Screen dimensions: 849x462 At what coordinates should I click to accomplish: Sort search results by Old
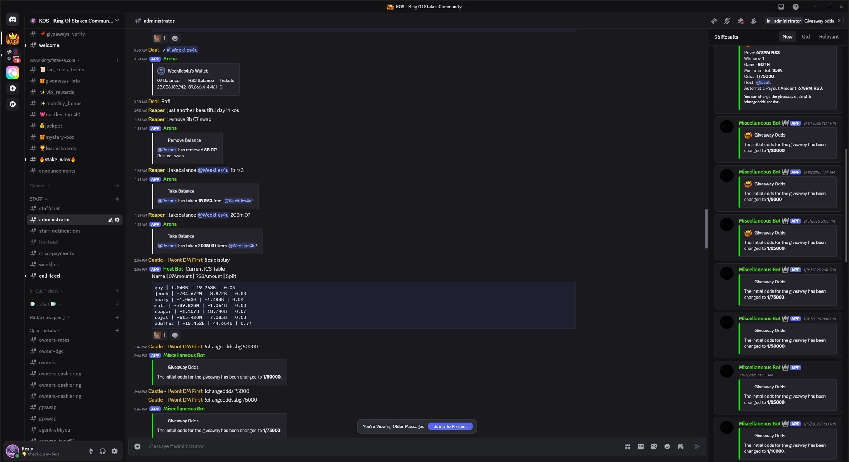pyautogui.click(x=806, y=37)
